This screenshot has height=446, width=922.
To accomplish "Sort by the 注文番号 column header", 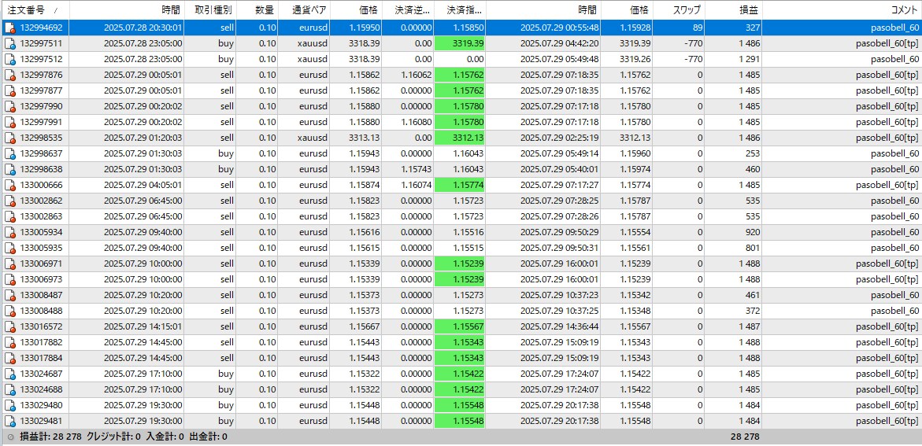I will (35, 10).
